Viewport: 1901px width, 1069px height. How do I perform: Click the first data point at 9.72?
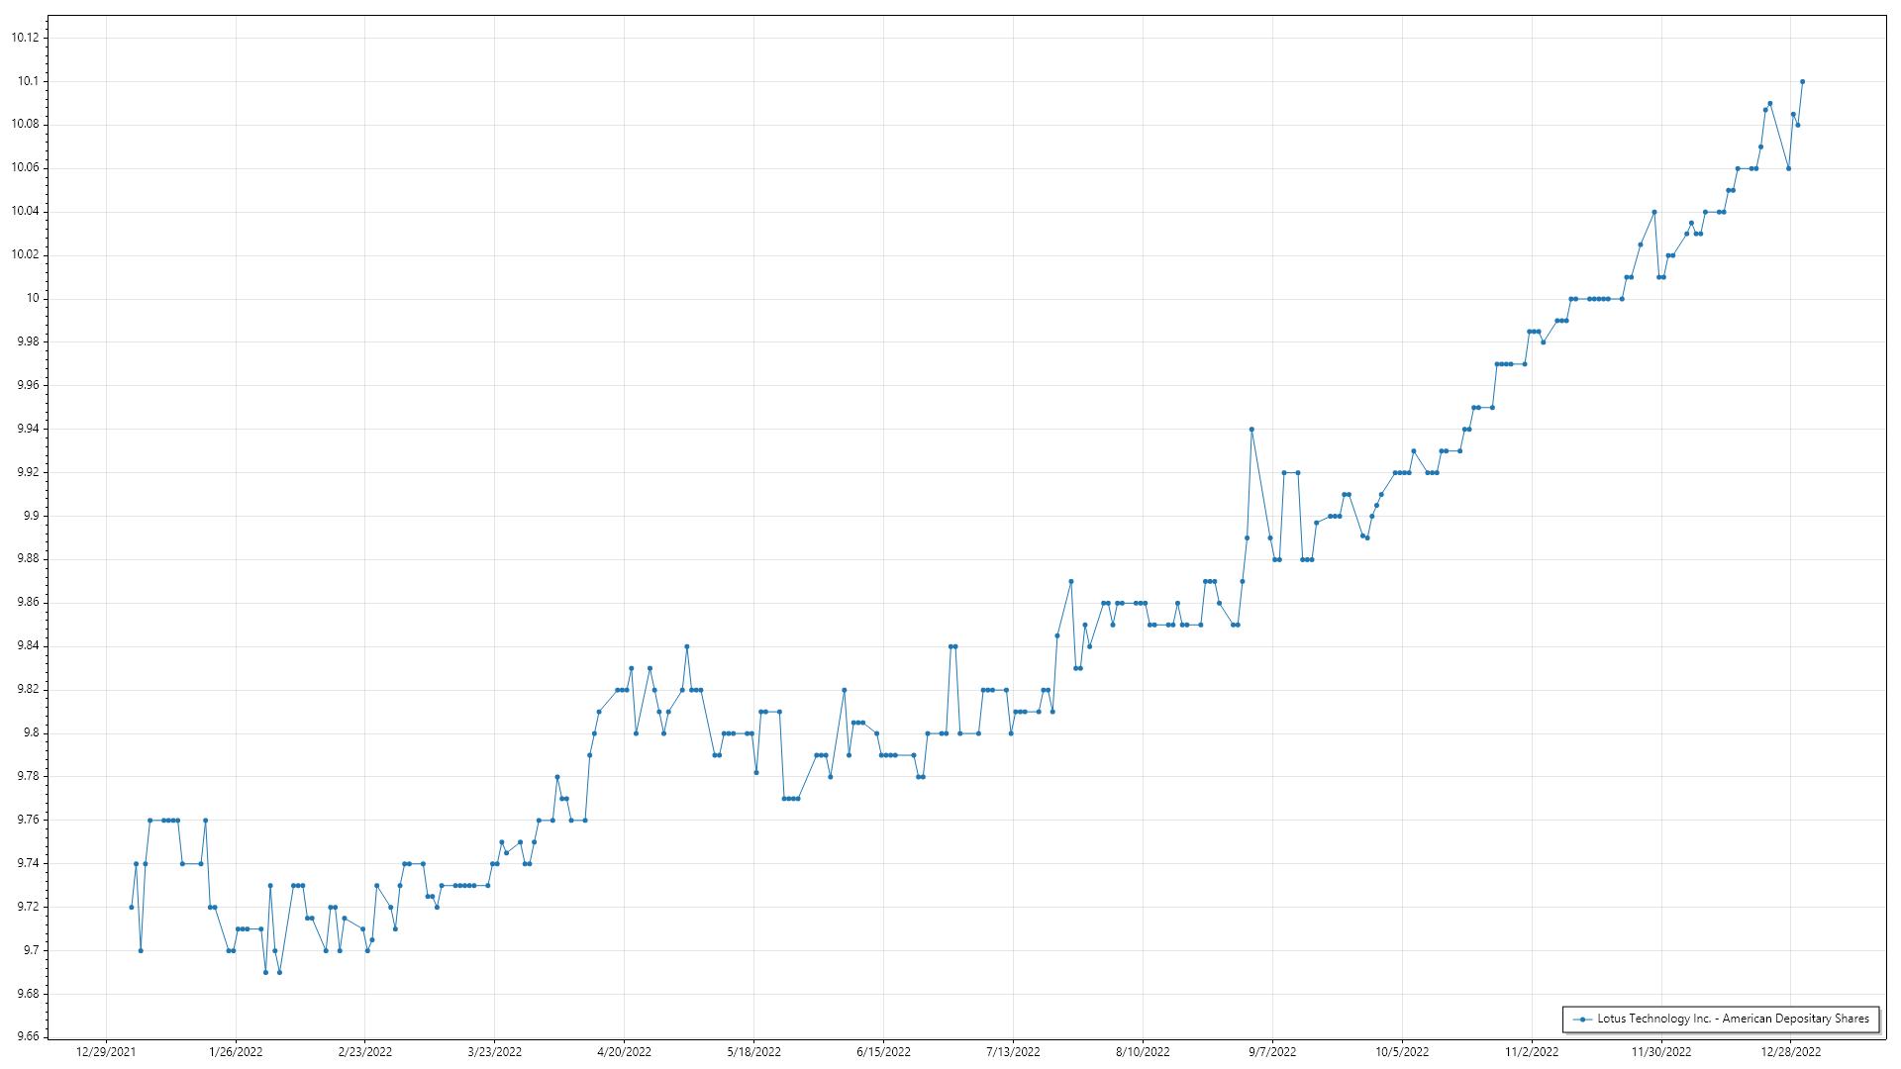(x=131, y=908)
